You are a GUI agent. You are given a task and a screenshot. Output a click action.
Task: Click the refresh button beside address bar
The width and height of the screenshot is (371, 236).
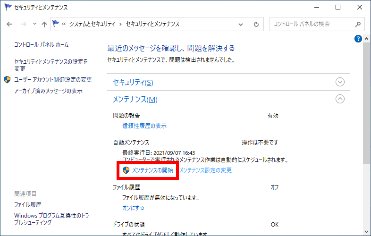pos(256,24)
